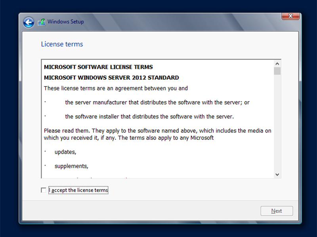Screen dimensions: 317x237
Task: Click the Windows Setup installer icon
Action: coord(42,22)
